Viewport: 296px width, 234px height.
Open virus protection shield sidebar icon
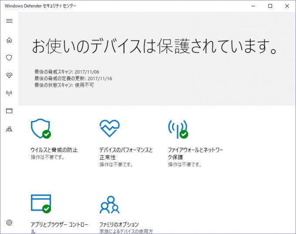[9, 58]
